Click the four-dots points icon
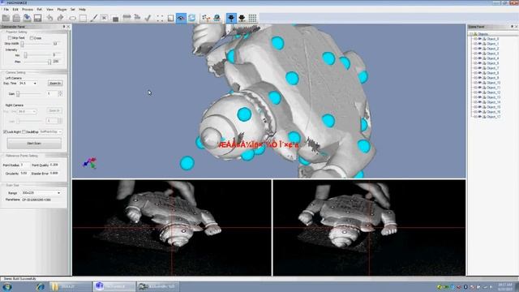The width and height of the screenshot is (519, 292). pos(160,18)
